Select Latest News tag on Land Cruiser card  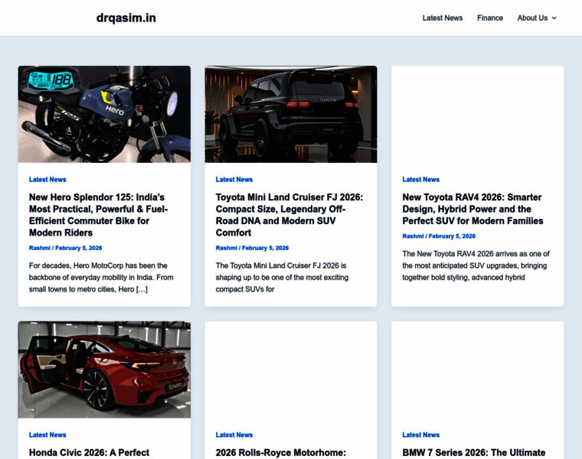click(x=234, y=180)
